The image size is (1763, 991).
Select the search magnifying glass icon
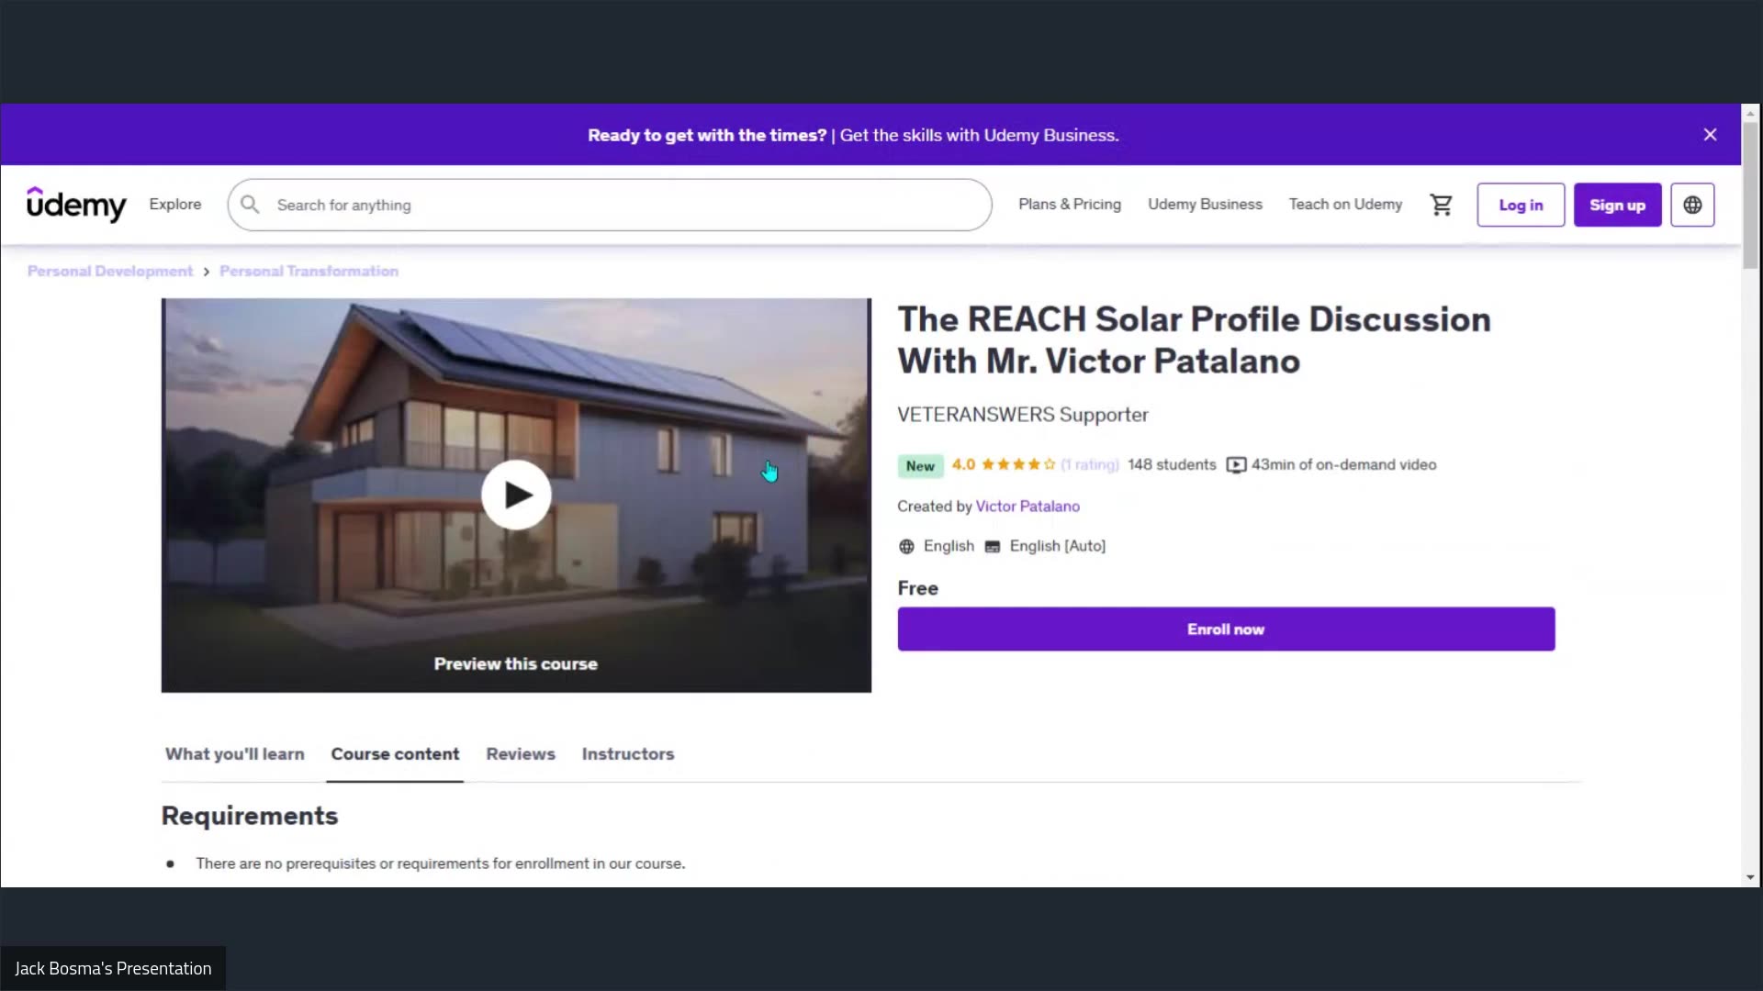249,205
